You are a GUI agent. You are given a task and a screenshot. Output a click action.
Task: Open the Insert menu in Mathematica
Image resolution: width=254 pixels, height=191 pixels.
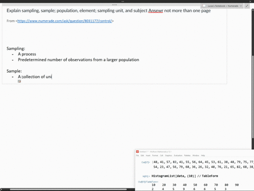coord(148,155)
